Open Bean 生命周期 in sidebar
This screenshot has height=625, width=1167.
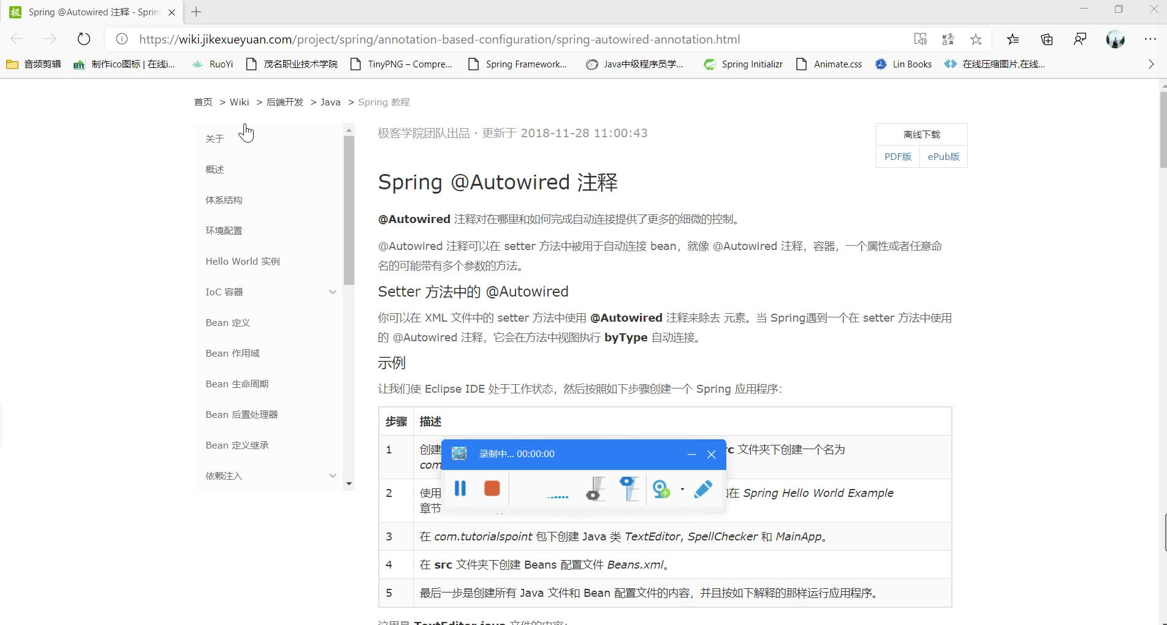pyautogui.click(x=237, y=384)
